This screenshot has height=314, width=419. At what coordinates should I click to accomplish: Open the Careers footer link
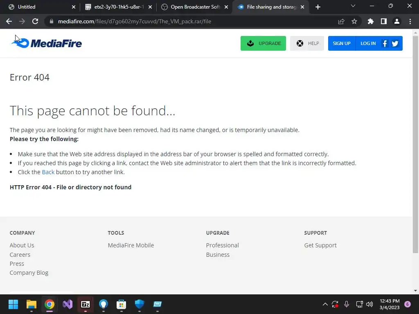(x=20, y=254)
